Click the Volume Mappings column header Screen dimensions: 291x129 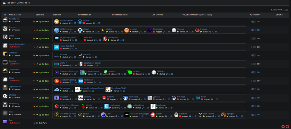(197, 15)
